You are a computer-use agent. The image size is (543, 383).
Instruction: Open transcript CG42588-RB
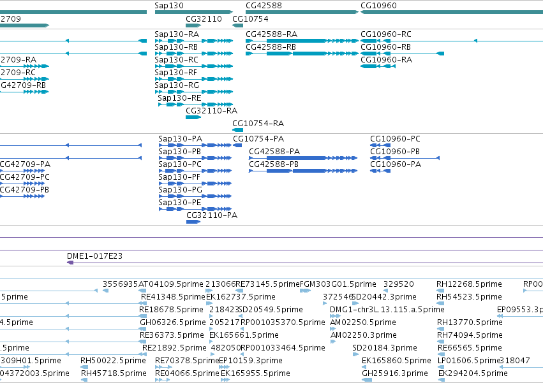click(271, 47)
